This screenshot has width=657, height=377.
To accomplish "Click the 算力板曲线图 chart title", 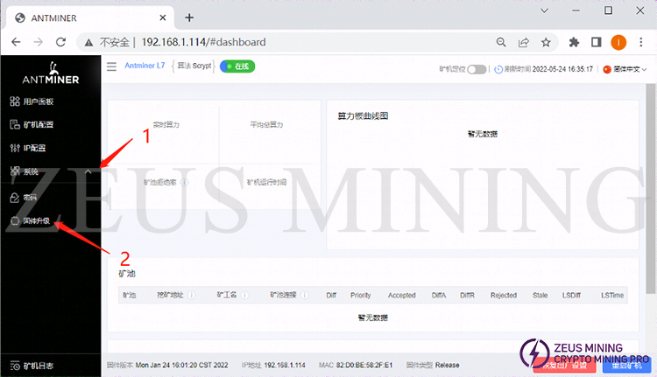I will click(363, 116).
